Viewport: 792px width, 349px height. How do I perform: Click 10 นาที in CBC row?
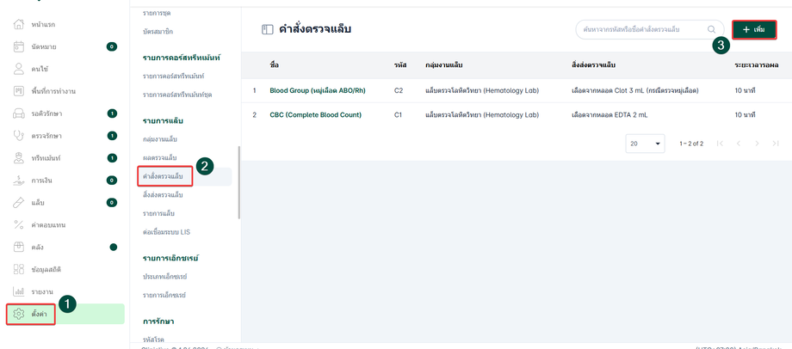745,115
